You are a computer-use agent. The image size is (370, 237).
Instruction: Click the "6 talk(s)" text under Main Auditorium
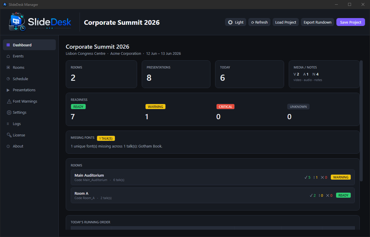[x=119, y=180]
